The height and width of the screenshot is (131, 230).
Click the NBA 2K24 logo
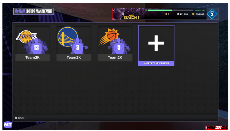point(216,127)
